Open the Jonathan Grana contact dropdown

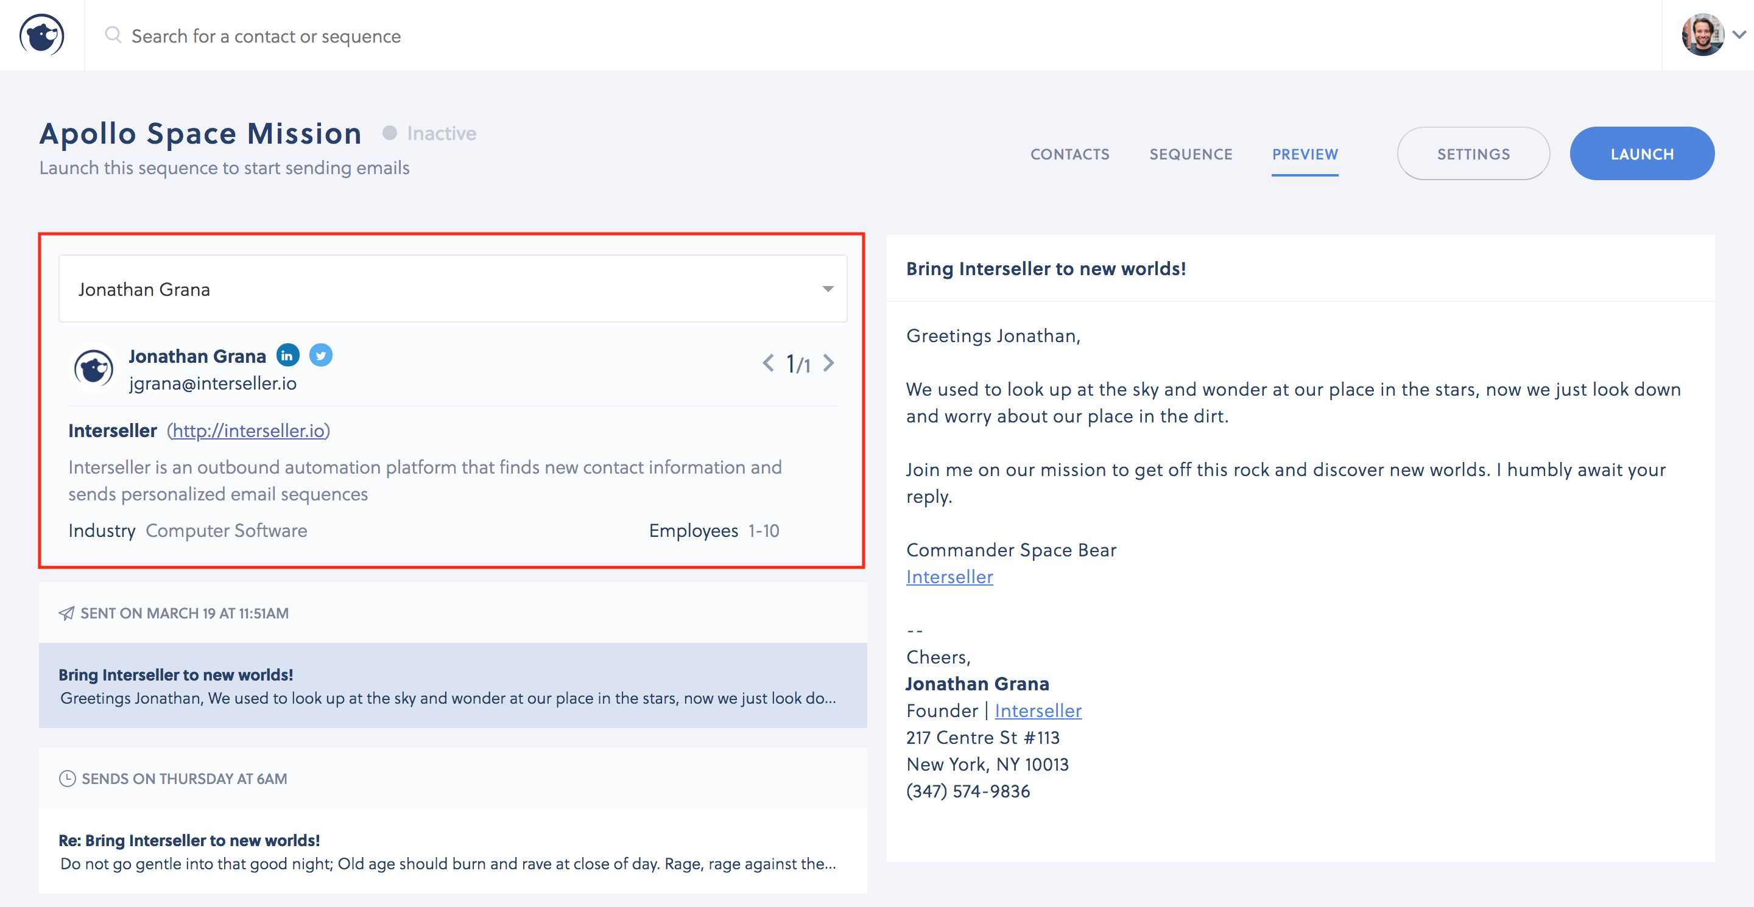click(453, 289)
